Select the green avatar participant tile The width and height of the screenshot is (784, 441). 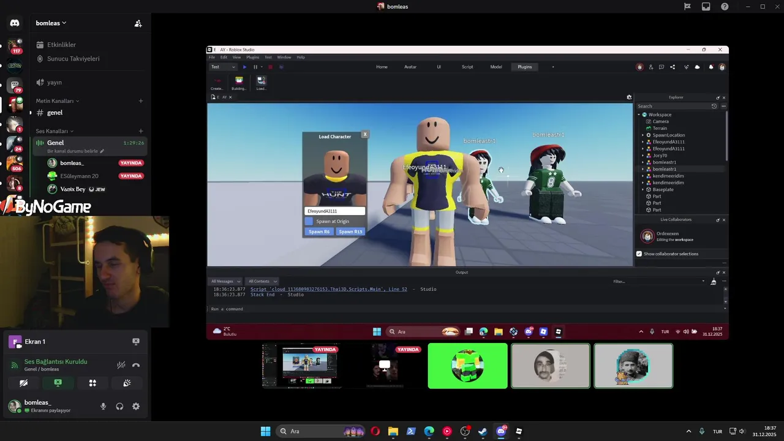coord(468,366)
